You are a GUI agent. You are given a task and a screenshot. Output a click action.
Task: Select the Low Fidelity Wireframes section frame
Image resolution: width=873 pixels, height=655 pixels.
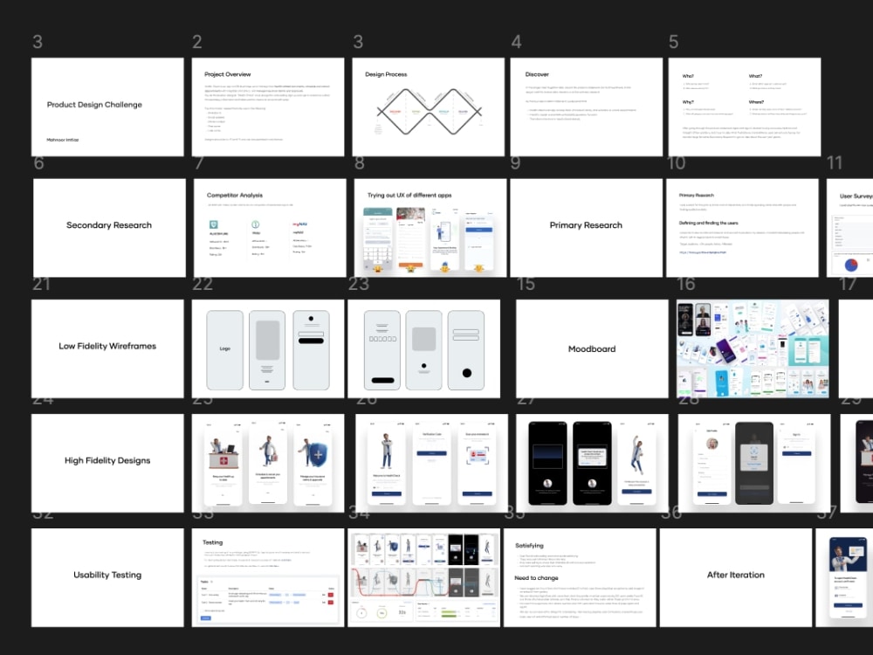[107, 348]
